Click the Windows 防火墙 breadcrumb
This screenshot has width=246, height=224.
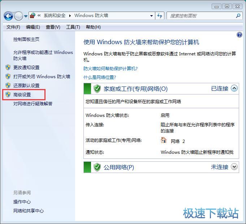[91, 16]
